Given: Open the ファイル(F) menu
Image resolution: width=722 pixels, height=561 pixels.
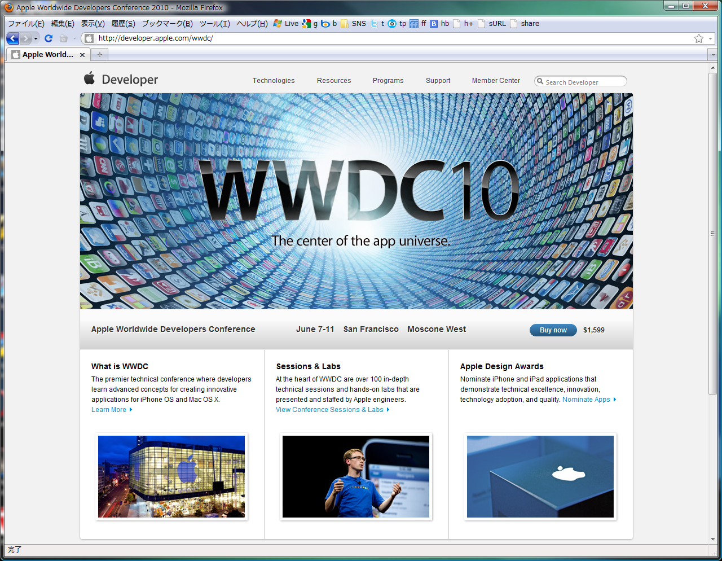Looking at the screenshot, I should click(26, 24).
